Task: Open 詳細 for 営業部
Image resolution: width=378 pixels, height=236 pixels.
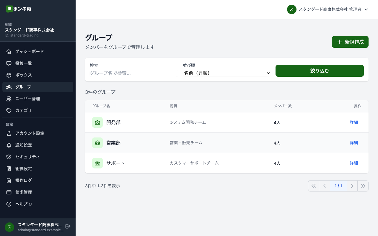Action: coord(353,143)
